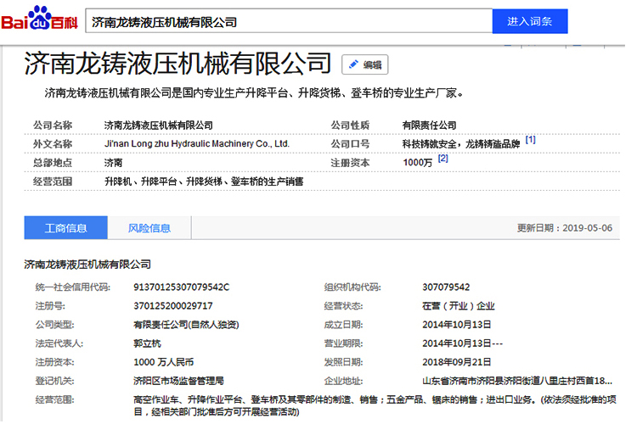This screenshot has height=424, width=637.
Task: Click the 更新日期:2019-05-06 text
Action: point(564,227)
